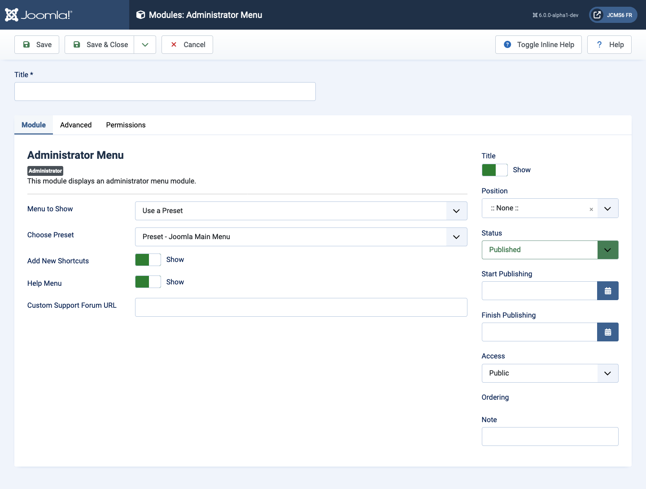
Task: Cancel editing the module
Action: [x=187, y=44]
